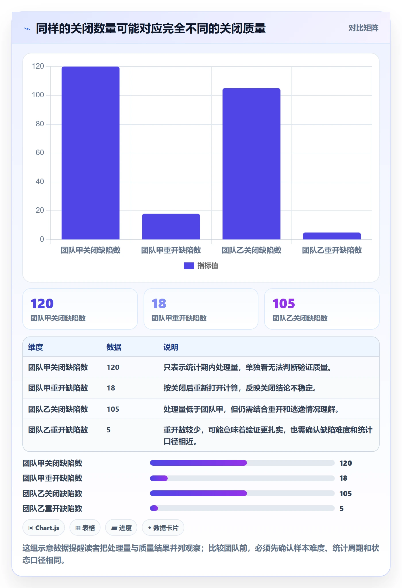Toggle the 指标值 legend color swatch
This screenshot has width=402, height=588.
tap(189, 266)
